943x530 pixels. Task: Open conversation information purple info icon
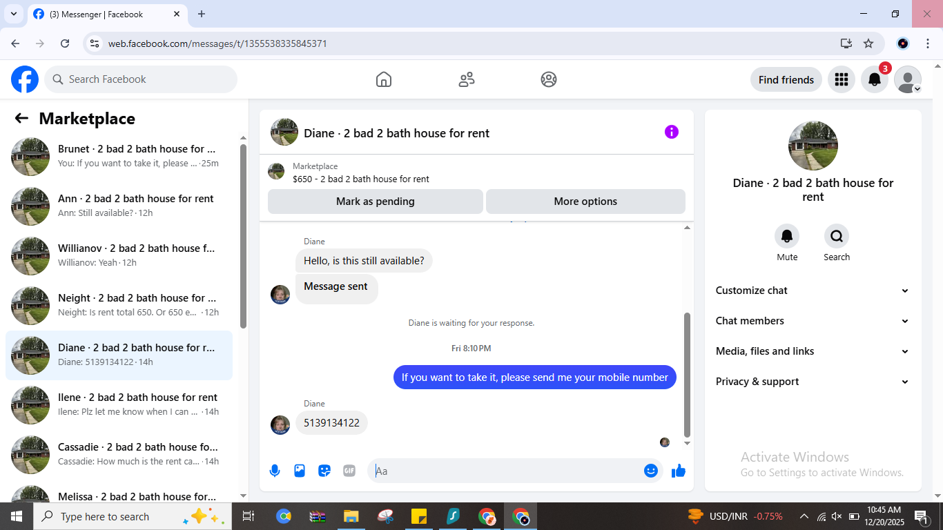[672, 132]
